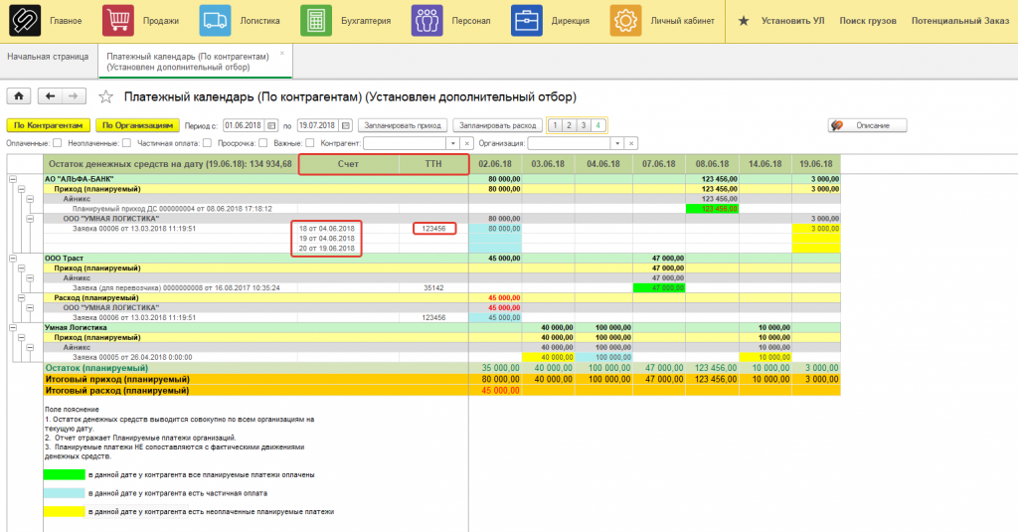Click the 08.06.18 date column header
This screenshot has height=532, width=1018.
[x=712, y=164]
